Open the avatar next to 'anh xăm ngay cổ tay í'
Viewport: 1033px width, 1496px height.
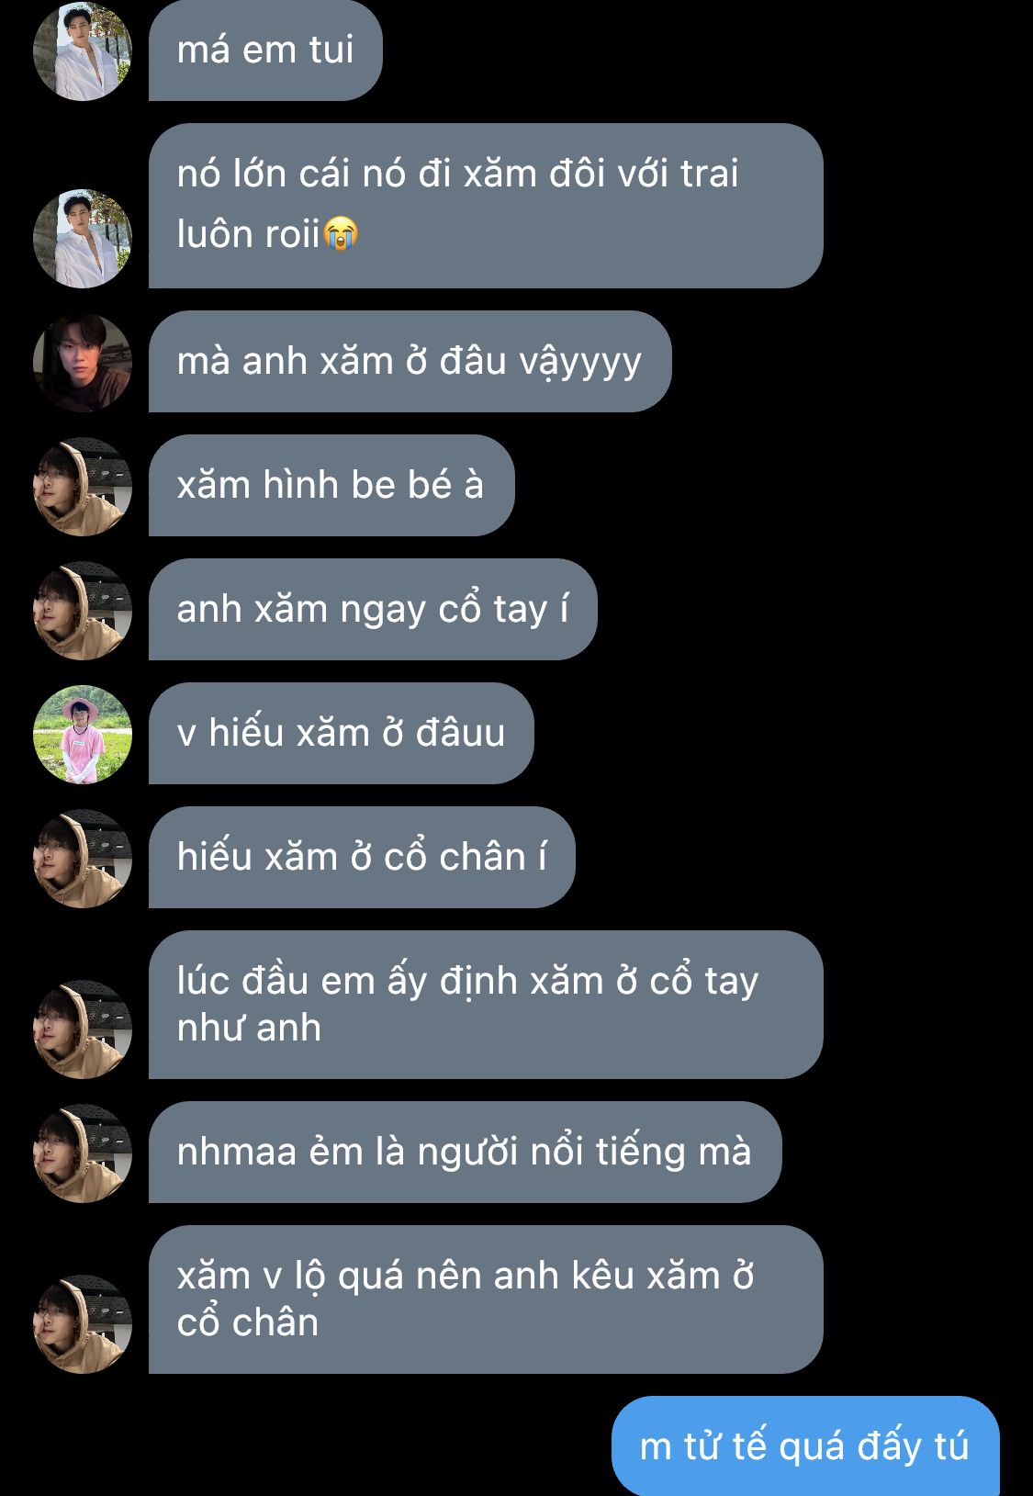pos(83,611)
